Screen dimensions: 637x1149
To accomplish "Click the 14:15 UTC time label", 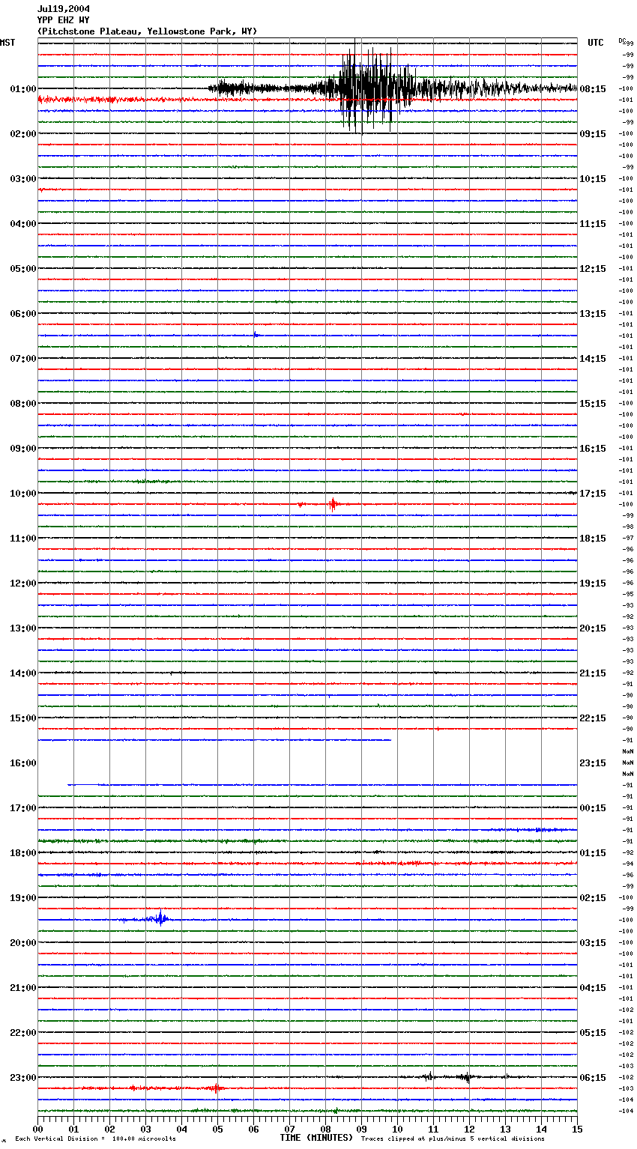I will click(593, 359).
